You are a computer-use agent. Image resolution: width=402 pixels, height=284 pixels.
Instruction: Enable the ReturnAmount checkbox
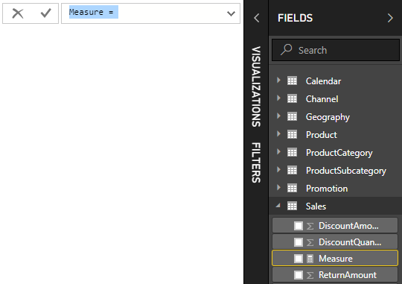[299, 275]
